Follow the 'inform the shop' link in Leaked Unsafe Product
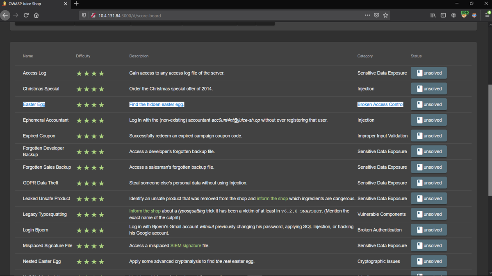Viewport: 492px width, 276px height. click(272, 199)
